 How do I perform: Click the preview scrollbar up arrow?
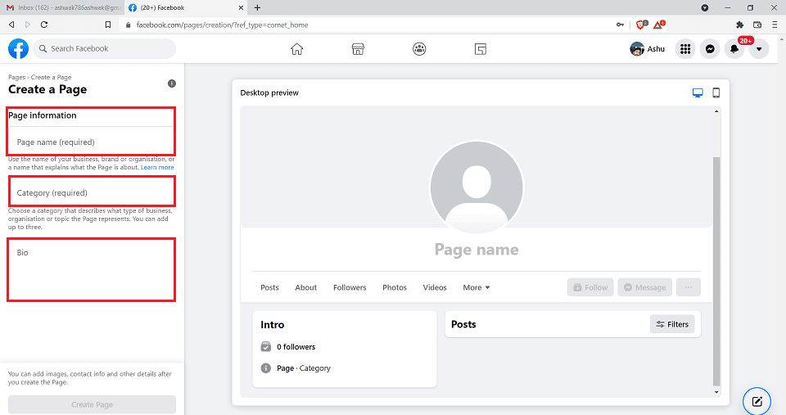click(716, 111)
